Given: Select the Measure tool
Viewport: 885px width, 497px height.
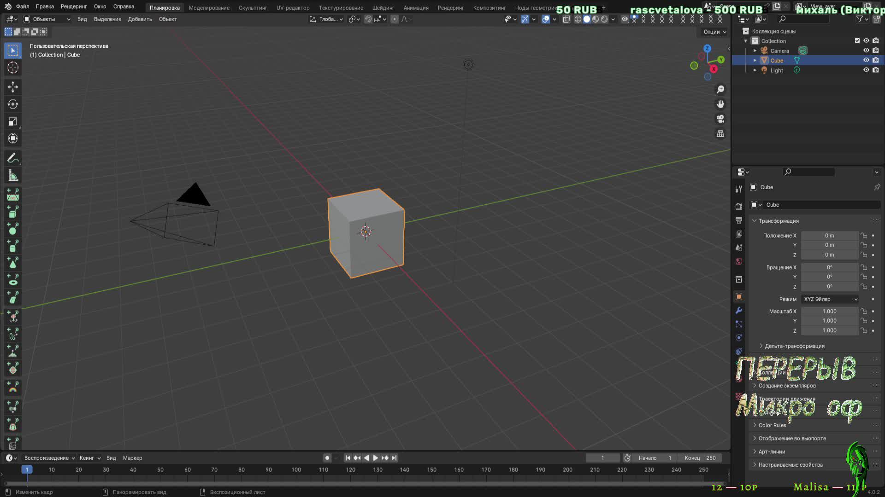Looking at the screenshot, I should [x=13, y=176].
